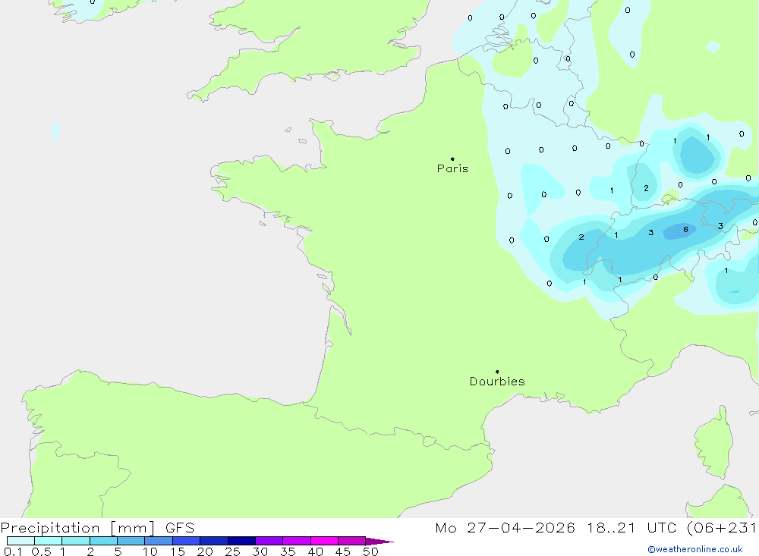Click the legend scale label 20
The height and width of the screenshot is (556, 759).
pyautogui.click(x=205, y=551)
